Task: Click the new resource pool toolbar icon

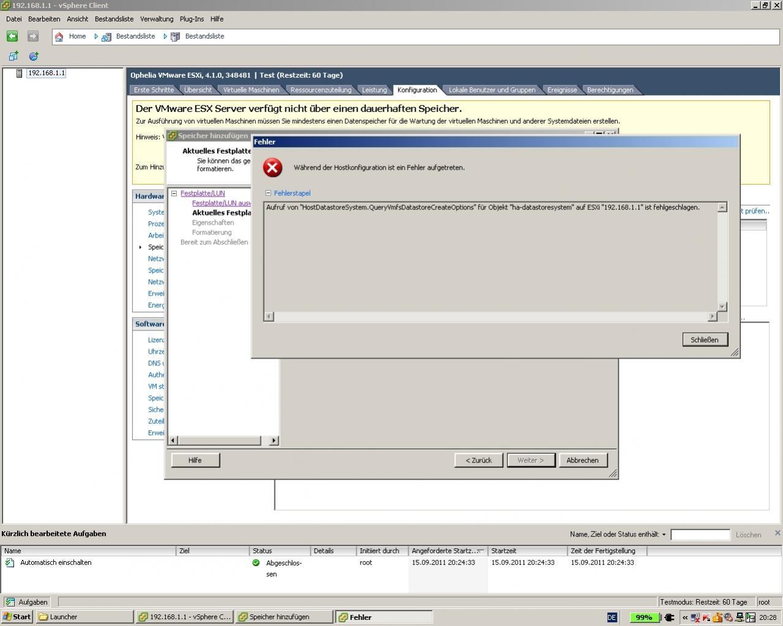Action: pyautogui.click(x=34, y=56)
